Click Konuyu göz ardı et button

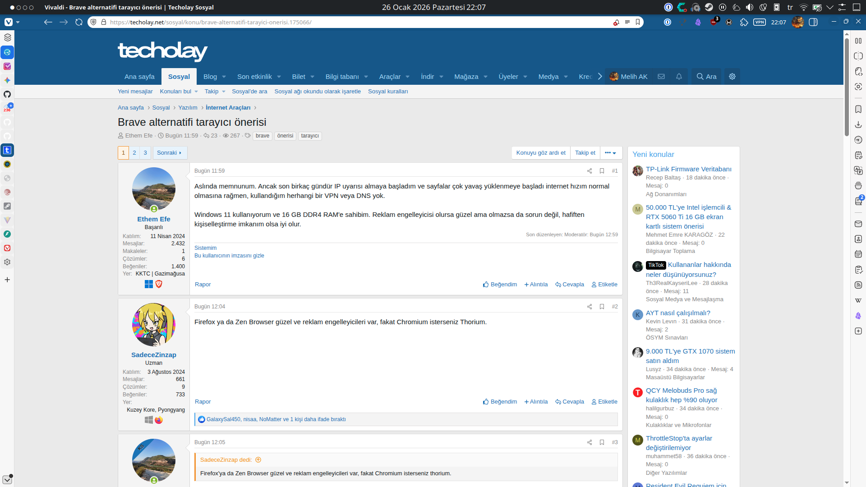[x=541, y=153]
